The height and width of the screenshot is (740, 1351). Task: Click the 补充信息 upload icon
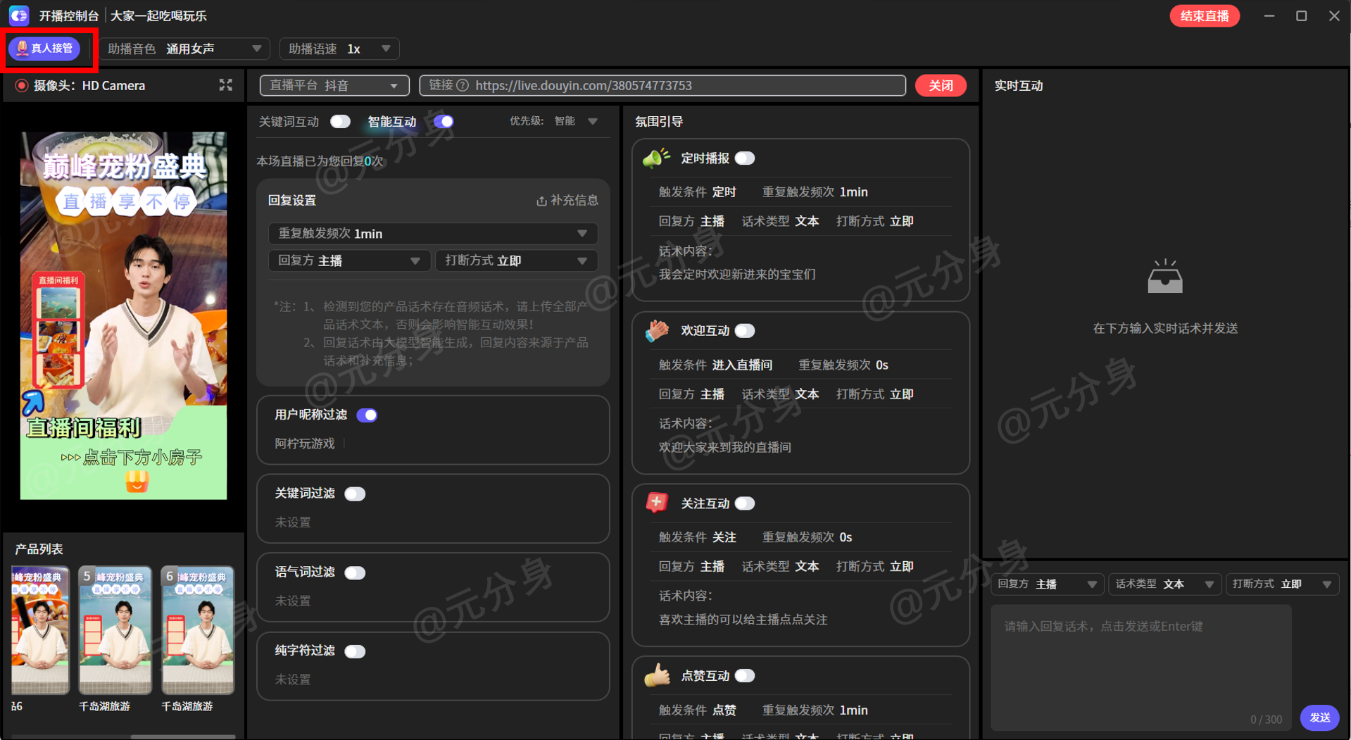coord(541,201)
